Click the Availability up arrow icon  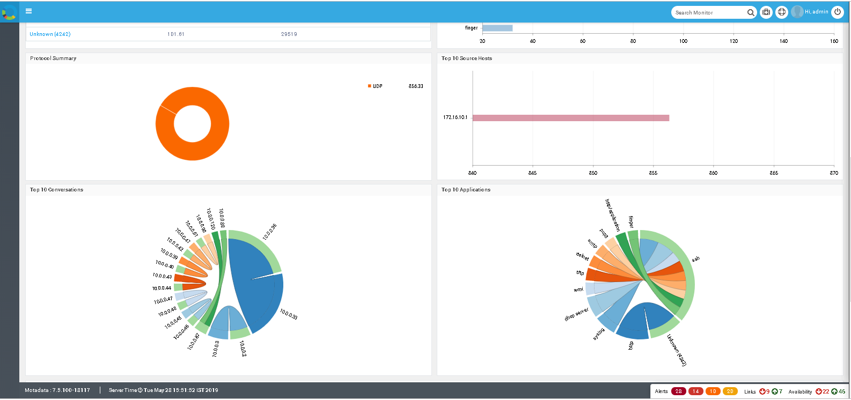(834, 391)
